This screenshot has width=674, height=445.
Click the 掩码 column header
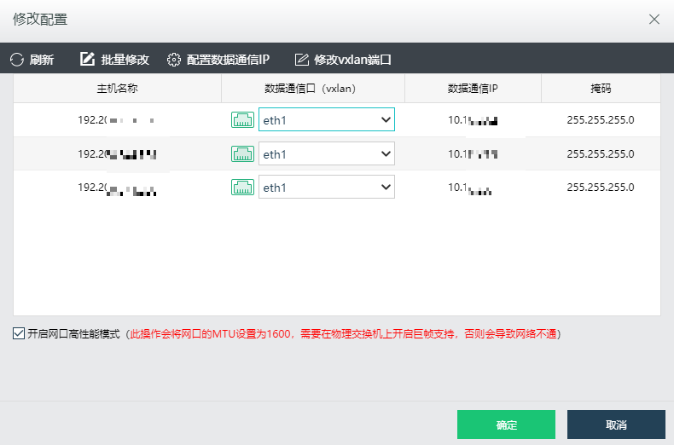coord(601,89)
